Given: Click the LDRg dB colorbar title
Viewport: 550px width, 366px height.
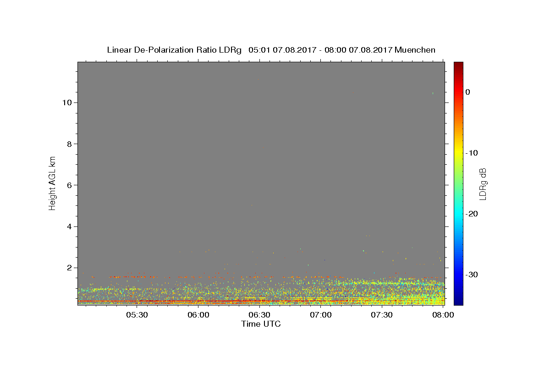Looking at the screenshot, I should tap(482, 183).
